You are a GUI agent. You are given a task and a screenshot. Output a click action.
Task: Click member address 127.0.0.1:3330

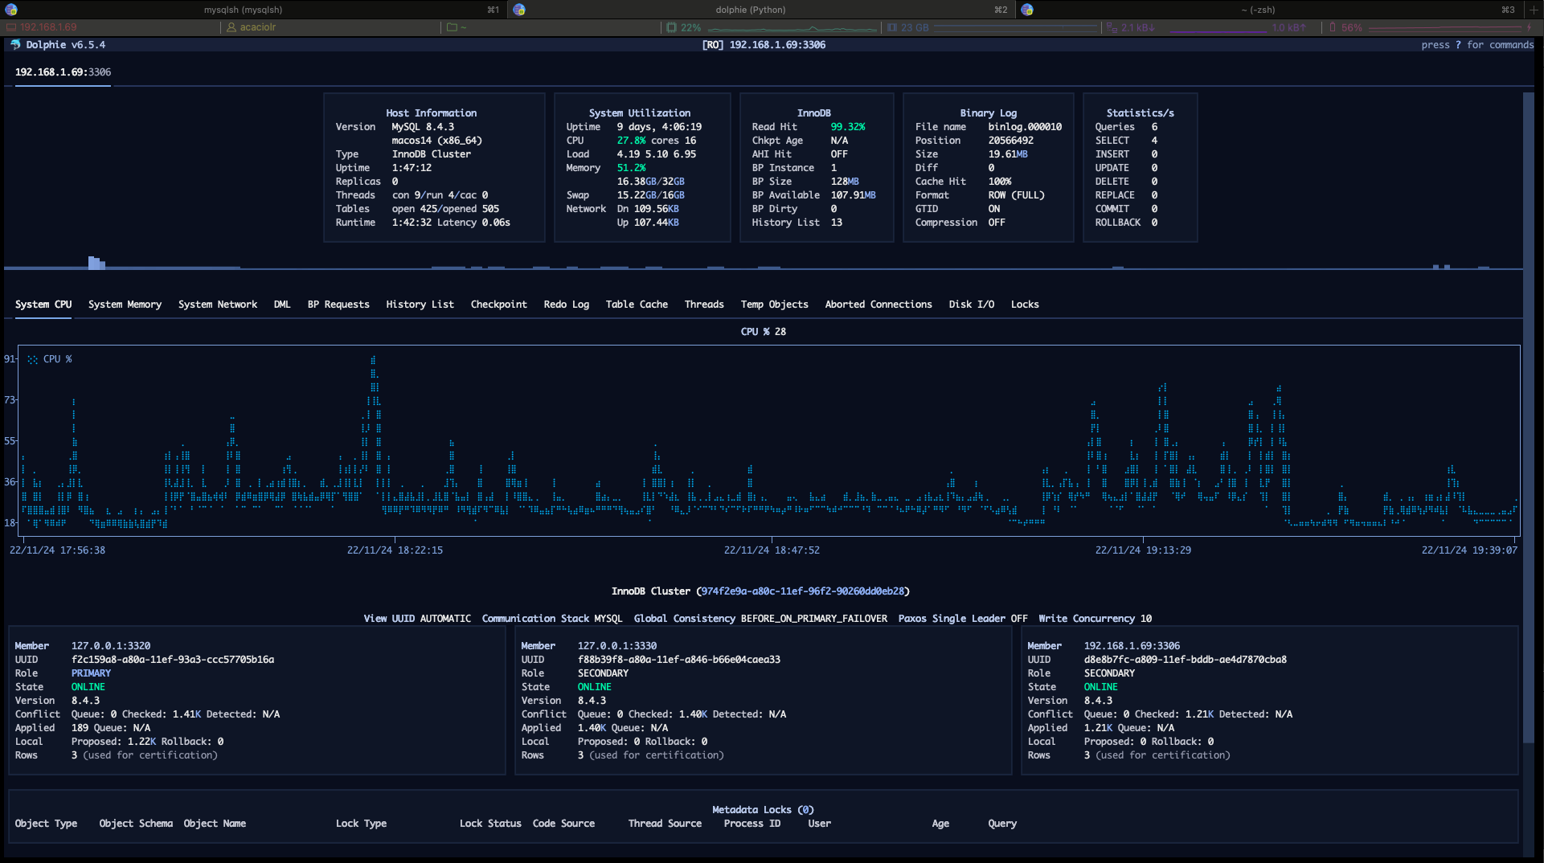tap(616, 646)
